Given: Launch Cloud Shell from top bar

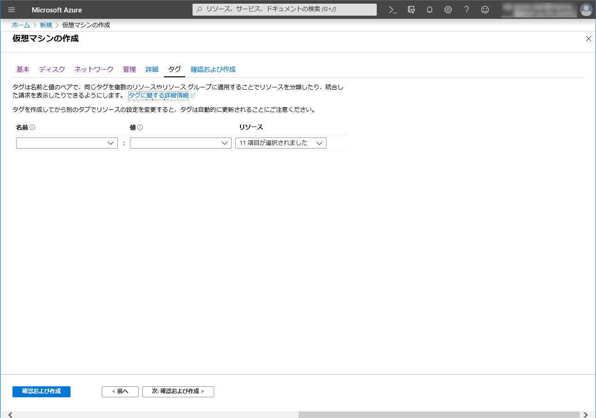Looking at the screenshot, I should (x=393, y=10).
